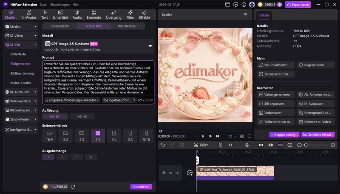
Task: Open the Untertitel panel
Action: click(60, 15)
